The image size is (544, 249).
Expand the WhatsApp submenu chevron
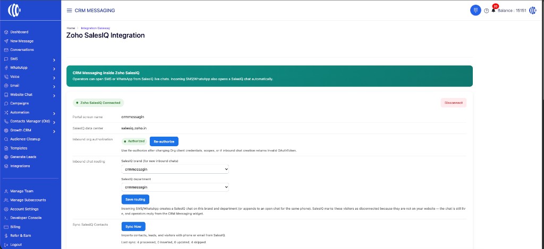tap(54, 69)
